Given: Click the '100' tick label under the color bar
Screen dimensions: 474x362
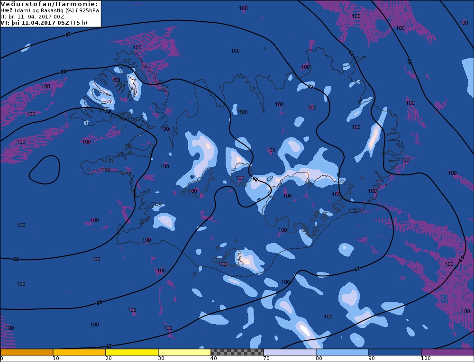Looking at the screenshot, I should pyautogui.click(x=426, y=358).
